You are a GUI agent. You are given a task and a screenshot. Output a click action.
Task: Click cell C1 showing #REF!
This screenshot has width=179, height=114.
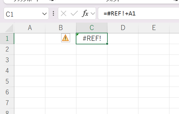click(x=92, y=38)
